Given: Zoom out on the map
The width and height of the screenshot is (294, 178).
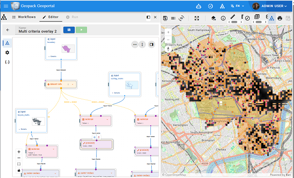Looking at the screenshot, I should (168, 40).
